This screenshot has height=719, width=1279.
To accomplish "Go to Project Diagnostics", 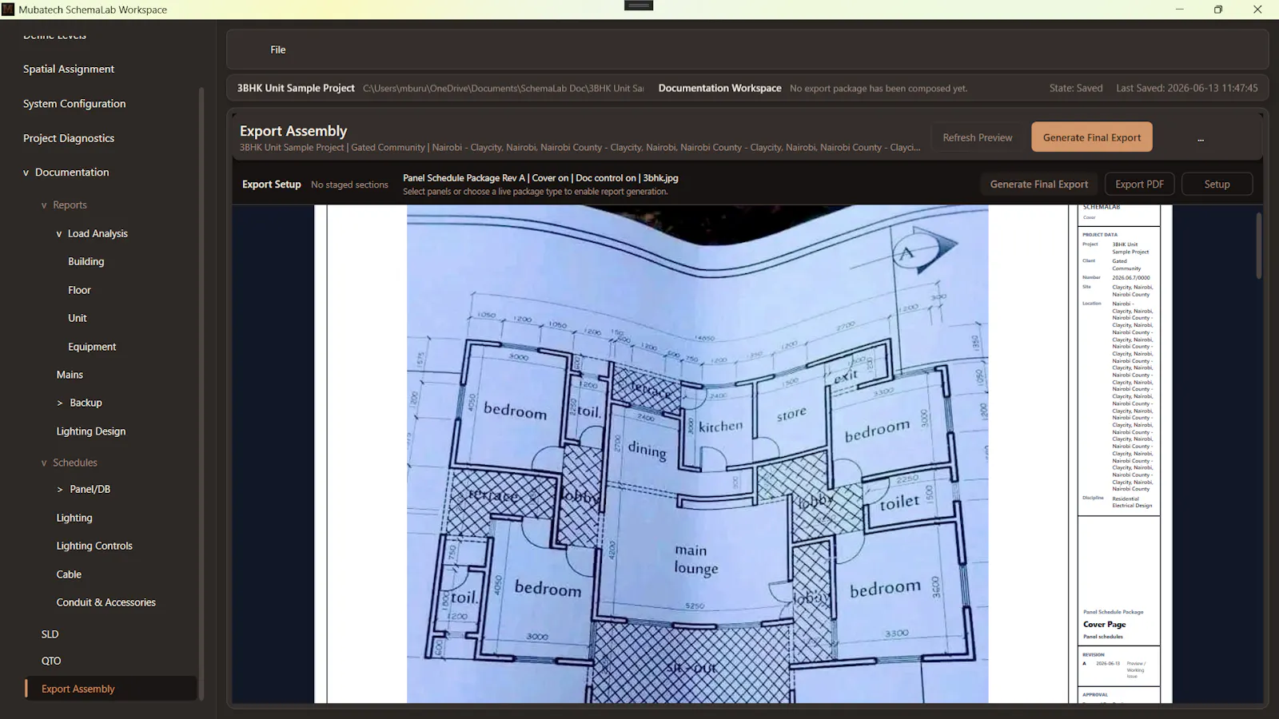I will tap(69, 138).
